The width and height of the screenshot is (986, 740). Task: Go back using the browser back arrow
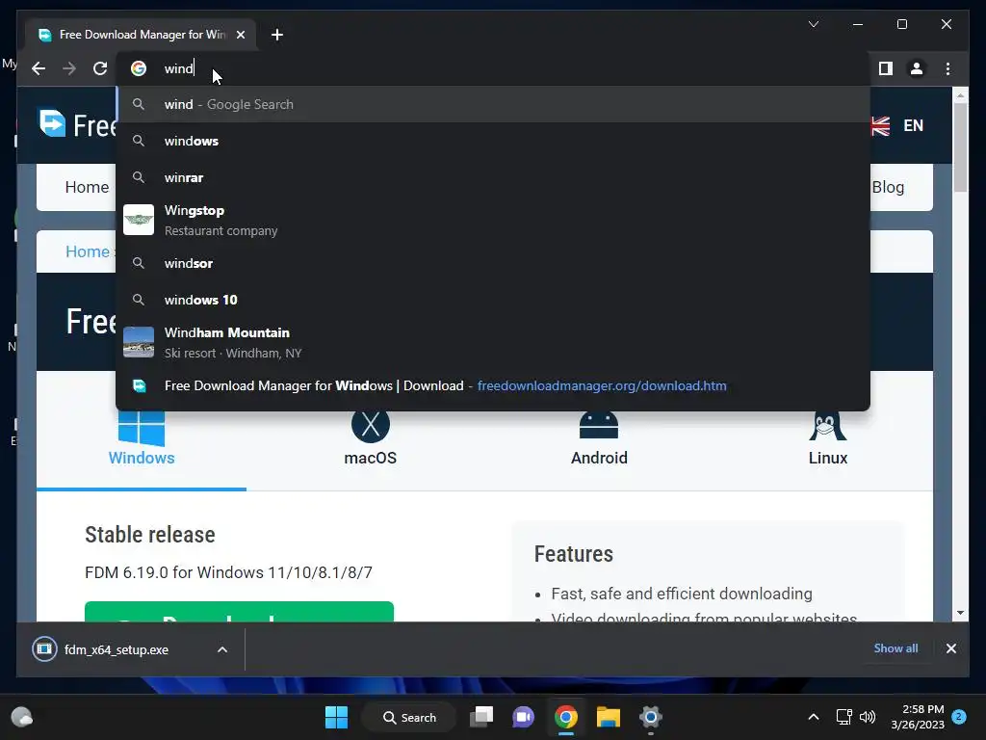[x=39, y=68]
